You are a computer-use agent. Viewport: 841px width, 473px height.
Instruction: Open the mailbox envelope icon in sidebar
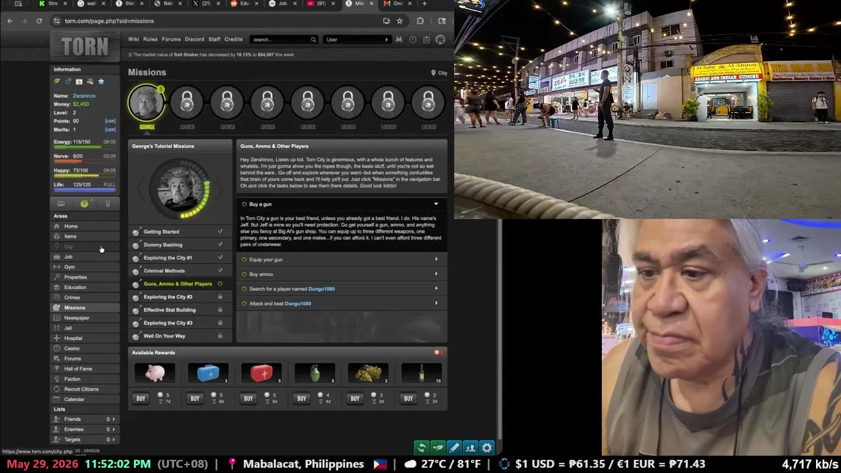[61, 204]
